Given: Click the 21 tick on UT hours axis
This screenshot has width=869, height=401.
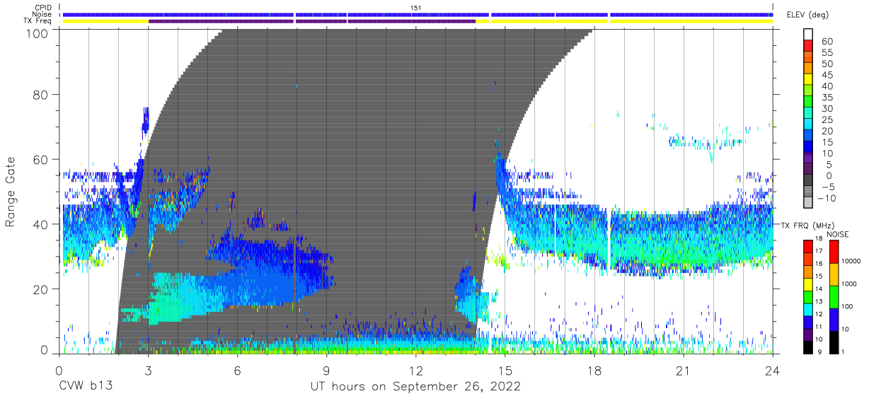Looking at the screenshot, I should coord(684,371).
